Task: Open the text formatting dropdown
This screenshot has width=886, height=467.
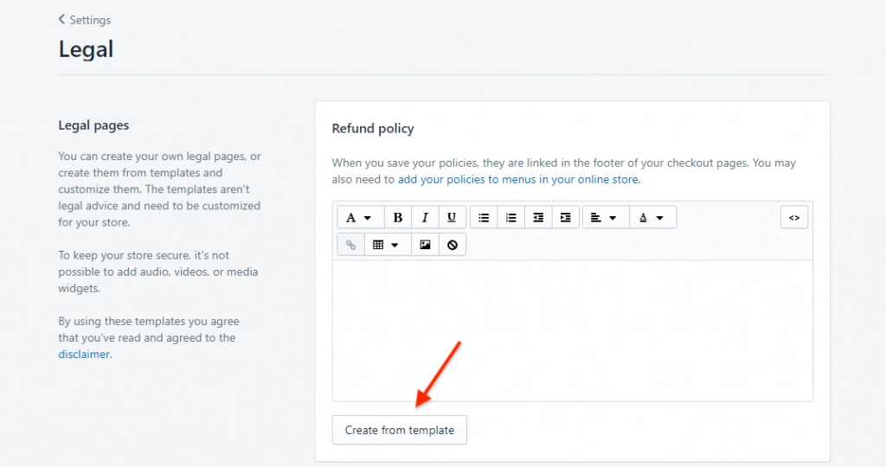Action: 359,217
